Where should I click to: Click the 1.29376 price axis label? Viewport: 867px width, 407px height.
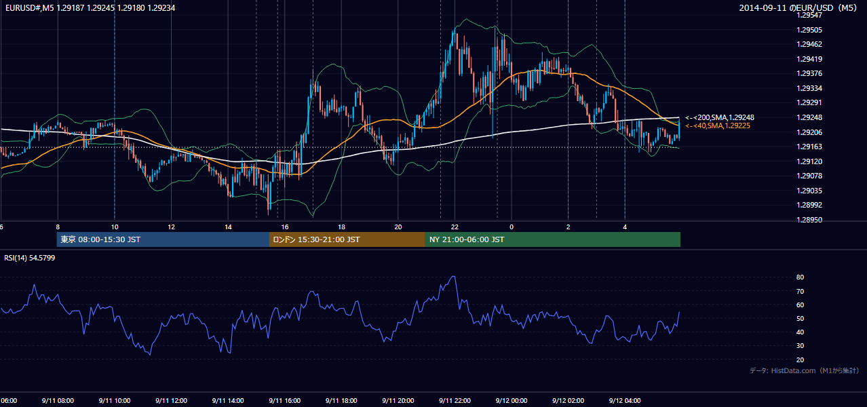[x=810, y=73]
